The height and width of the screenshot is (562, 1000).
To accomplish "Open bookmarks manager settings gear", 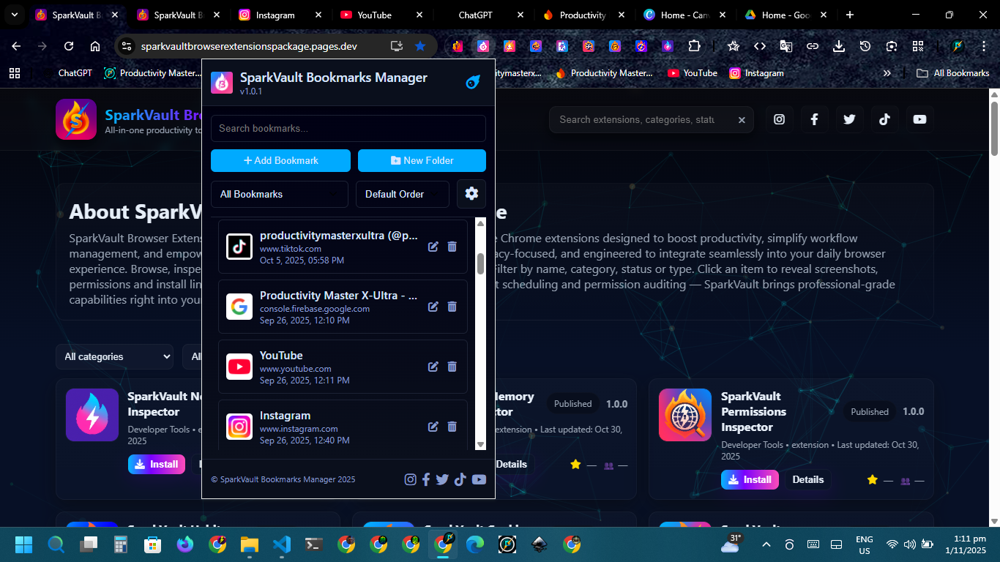I will click(x=471, y=194).
